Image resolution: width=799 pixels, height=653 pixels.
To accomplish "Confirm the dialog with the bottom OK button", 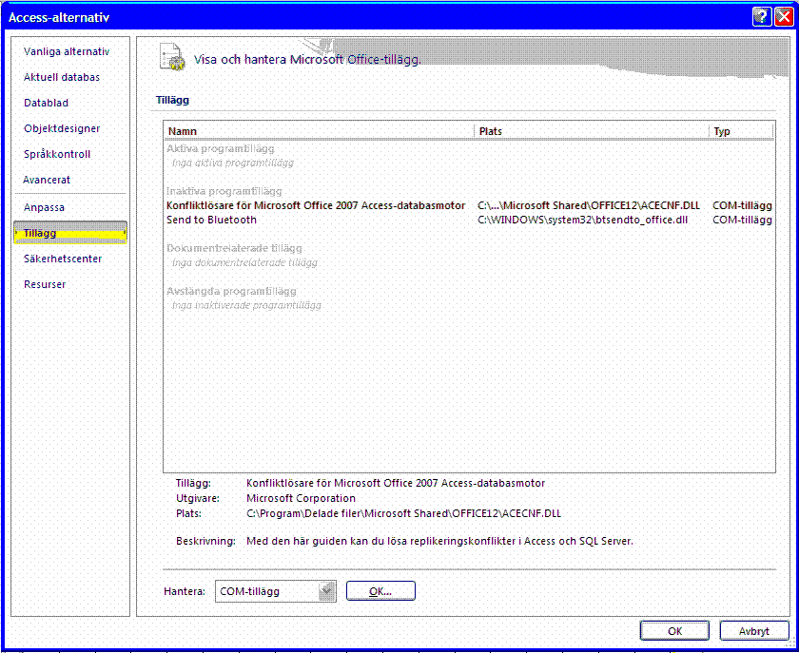I will tap(674, 630).
